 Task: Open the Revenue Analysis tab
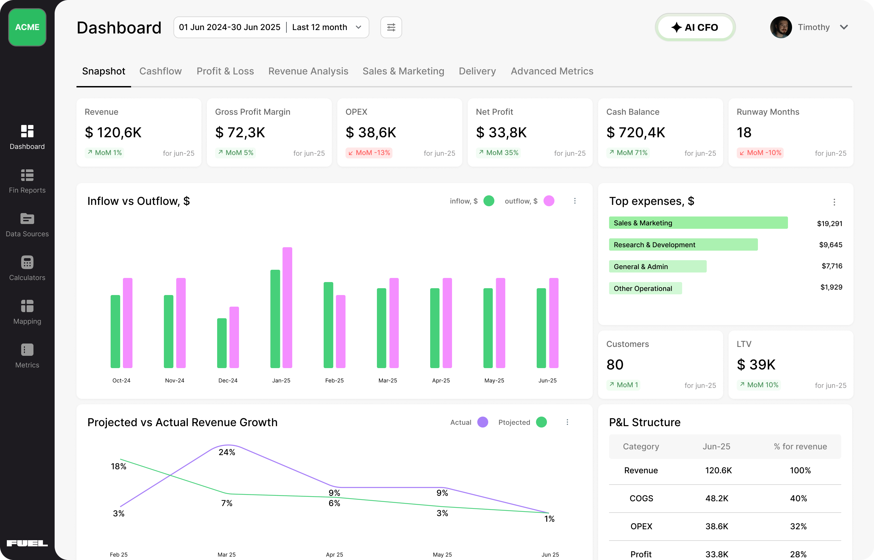pyautogui.click(x=308, y=71)
